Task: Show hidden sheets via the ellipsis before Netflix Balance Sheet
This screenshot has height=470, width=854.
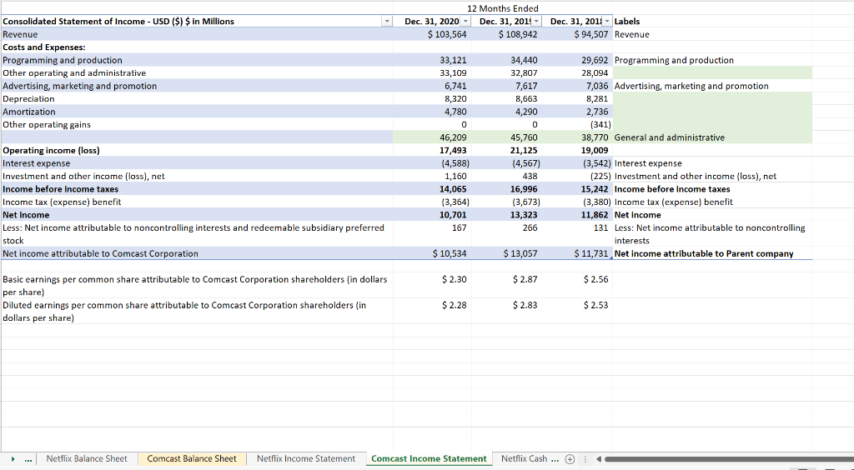Action: click(x=28, y=459)
